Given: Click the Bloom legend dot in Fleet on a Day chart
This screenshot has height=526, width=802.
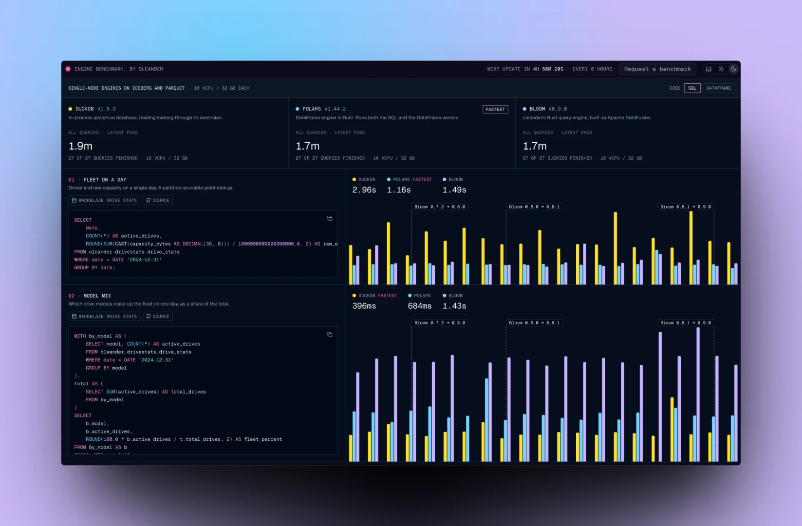Looking at the screenshot, I should click(445, 180).
